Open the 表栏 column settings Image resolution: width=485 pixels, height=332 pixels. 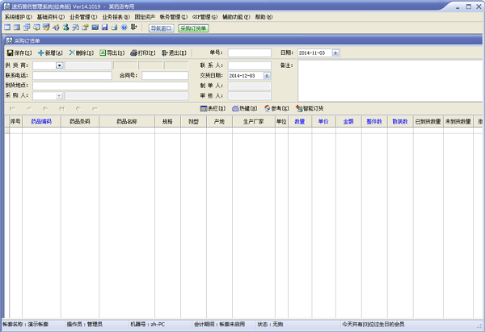tap(212, 107)
